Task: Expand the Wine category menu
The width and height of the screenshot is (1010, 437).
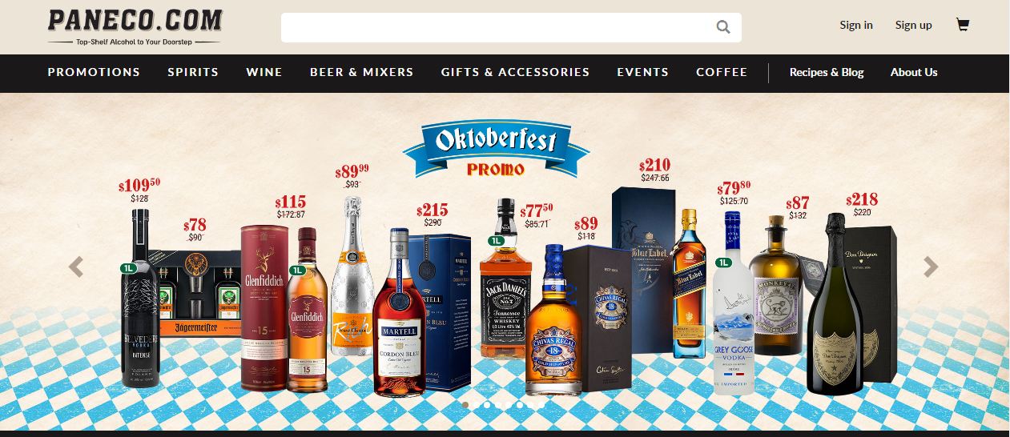Action: coord(264,72)
